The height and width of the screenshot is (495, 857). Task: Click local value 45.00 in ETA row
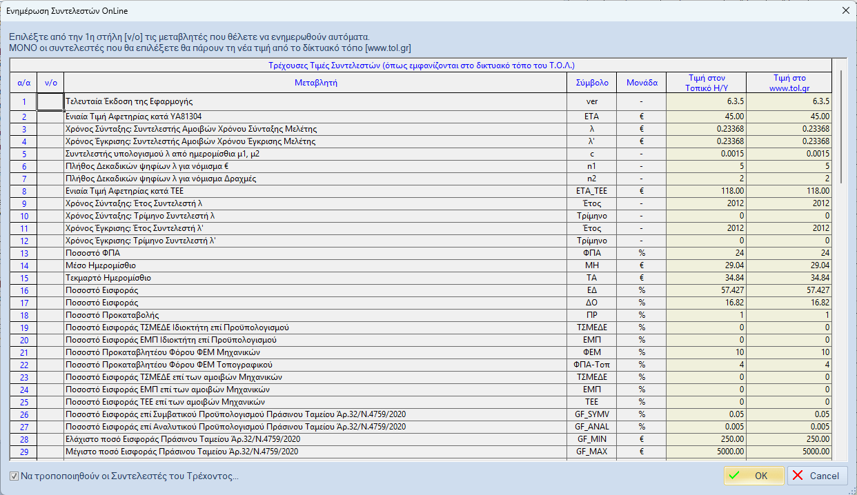(706, 117)
